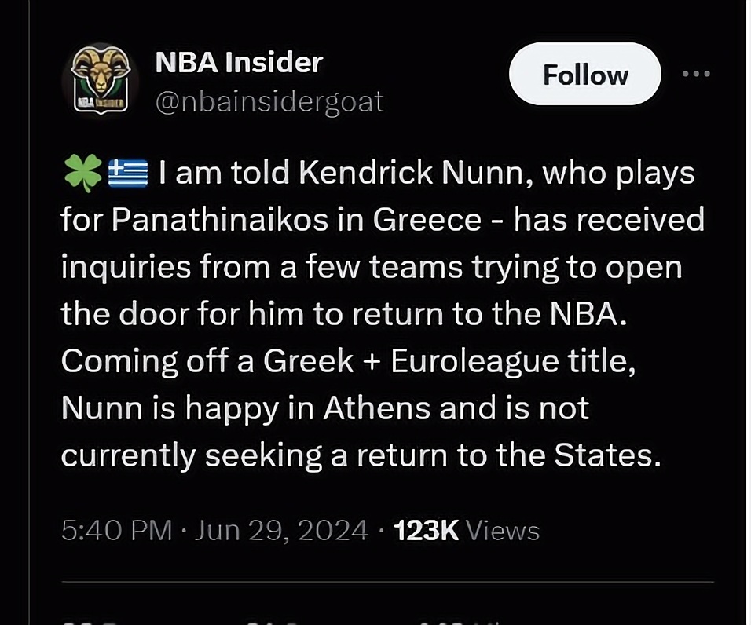Click the horizontal divider below the timestamp
Viewport: 751px width, 625px height.
point(388,582)
